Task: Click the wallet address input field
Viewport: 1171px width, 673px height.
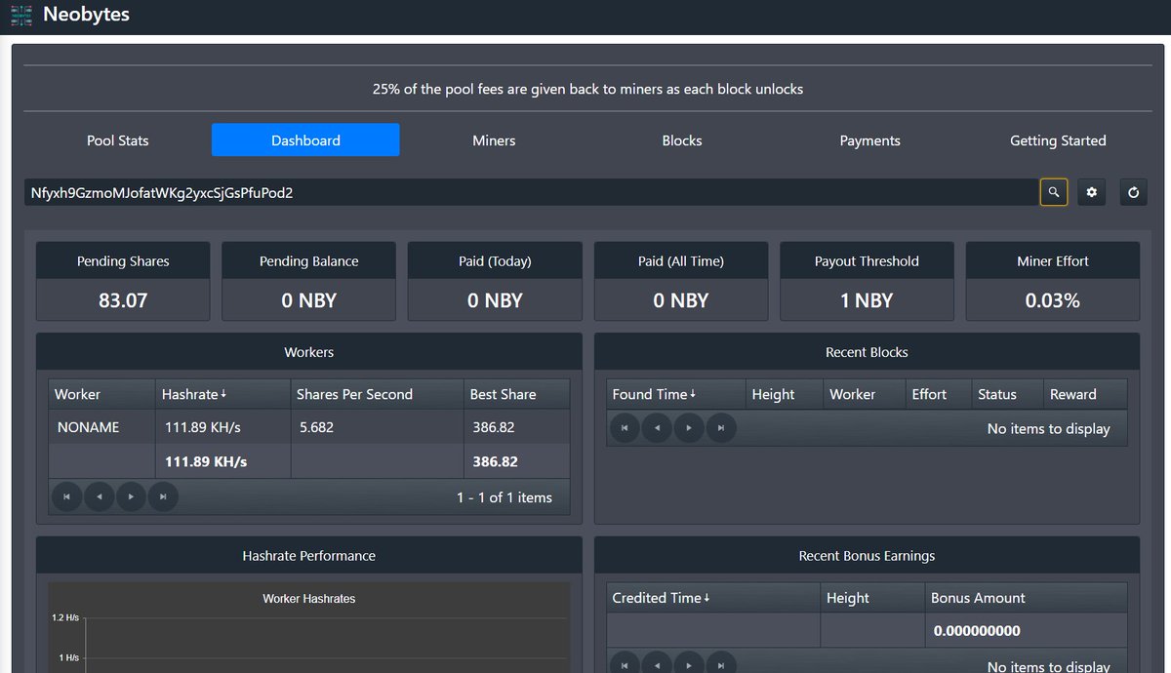Action: (x=531, y=193)
